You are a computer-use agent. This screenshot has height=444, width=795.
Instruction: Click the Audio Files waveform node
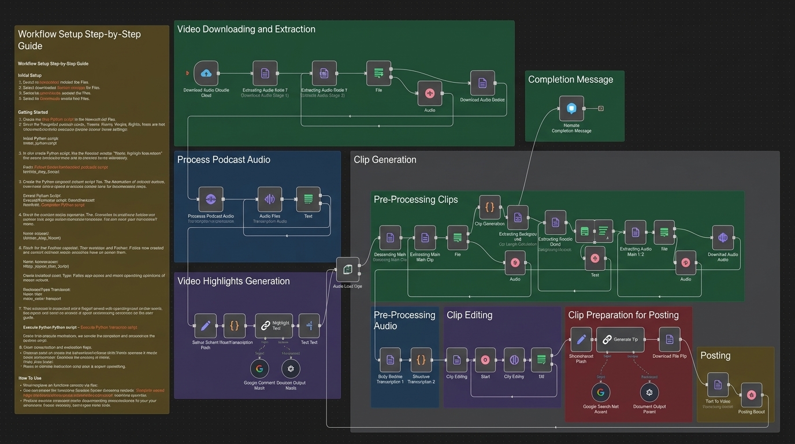(270, 199)
